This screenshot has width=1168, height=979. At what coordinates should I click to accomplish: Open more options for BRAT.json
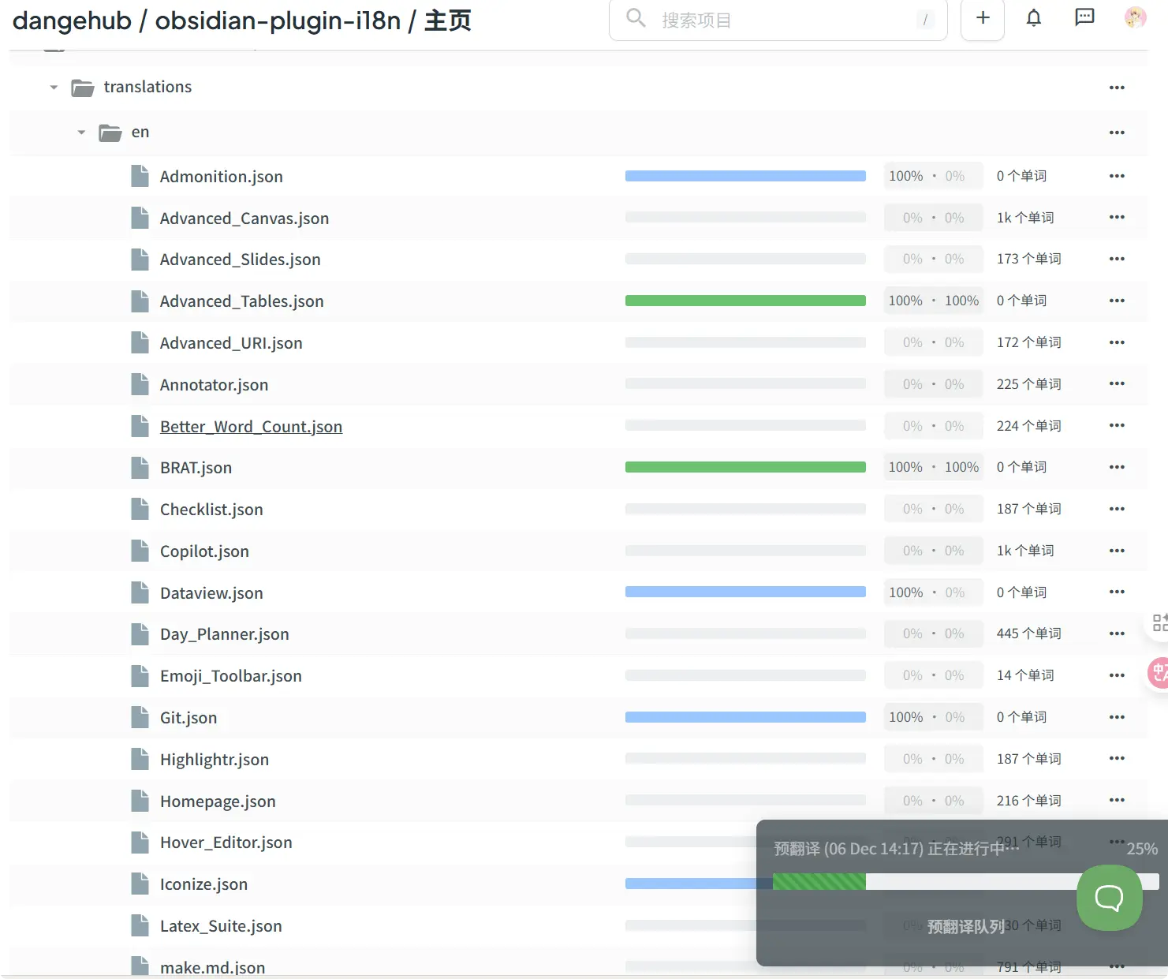(1117, 467)
